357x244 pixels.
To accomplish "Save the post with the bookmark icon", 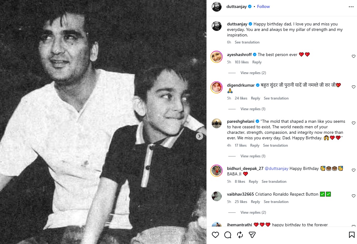I will pos(351,235).
